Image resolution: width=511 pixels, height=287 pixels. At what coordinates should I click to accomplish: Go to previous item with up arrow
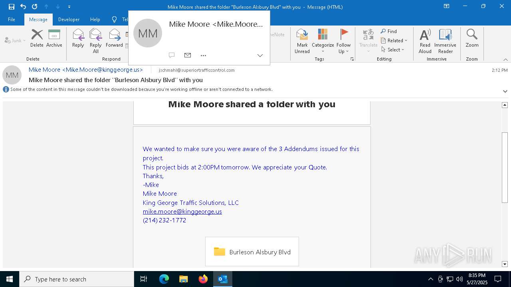click(46, 7)
